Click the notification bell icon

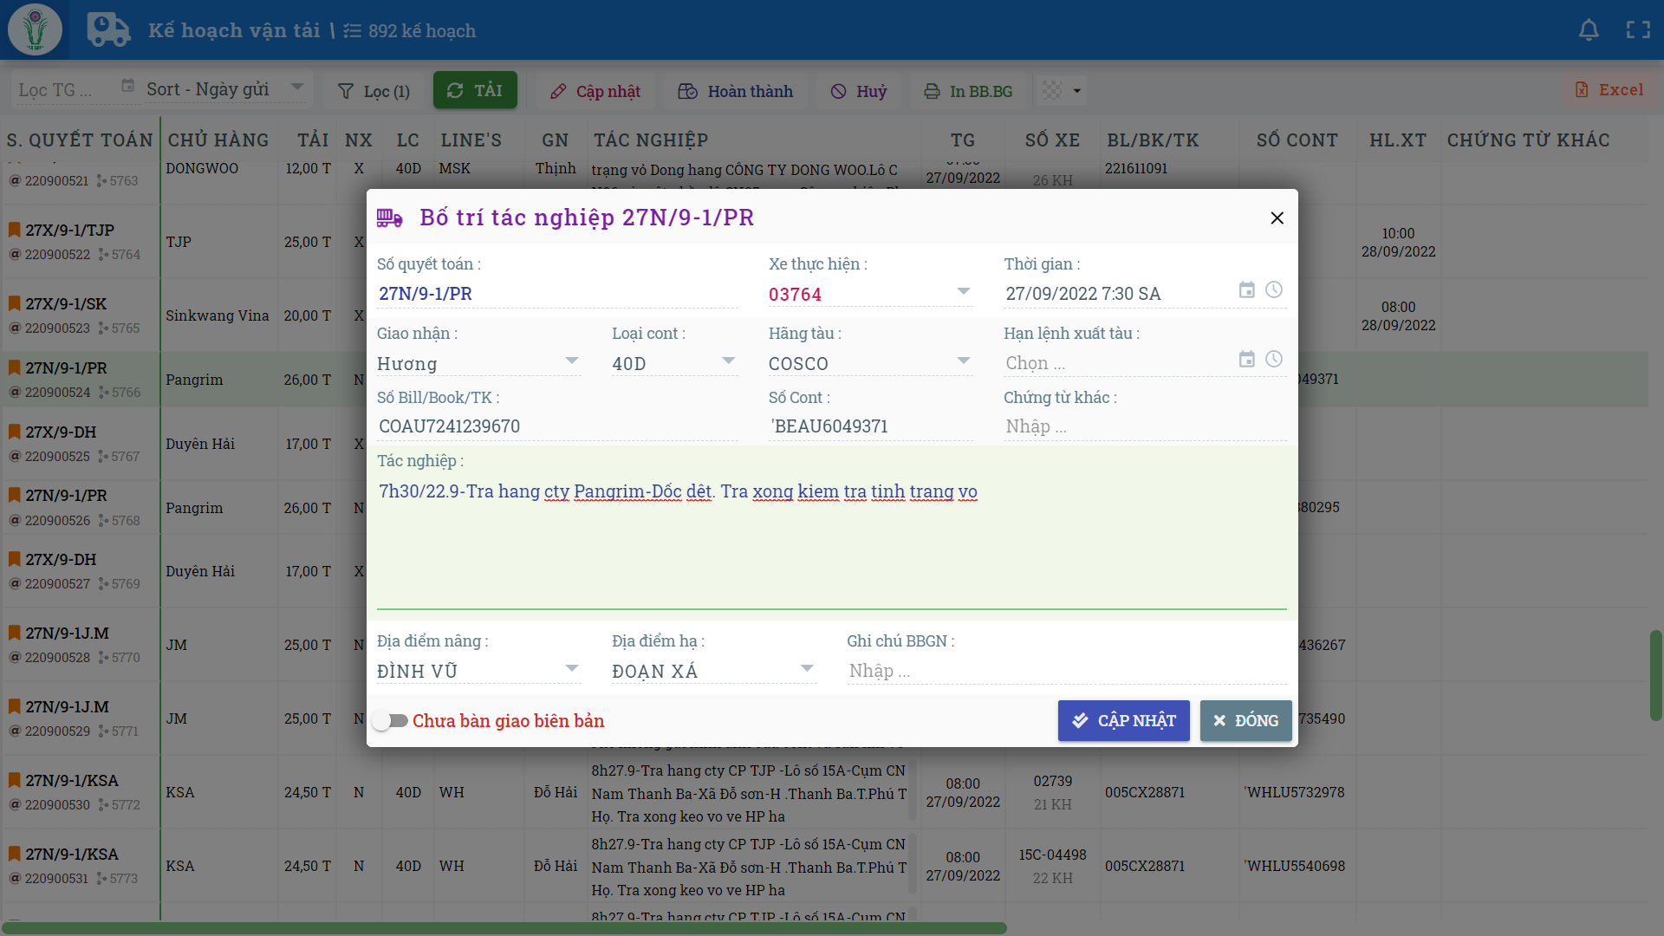[x=1589, y=30]
